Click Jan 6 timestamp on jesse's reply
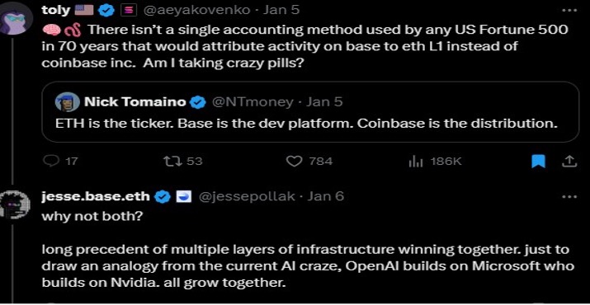This screenshot has width=590, height=305. [x=325, y=196]
